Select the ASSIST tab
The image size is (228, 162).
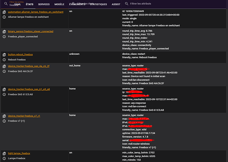[x=116, y=4]
